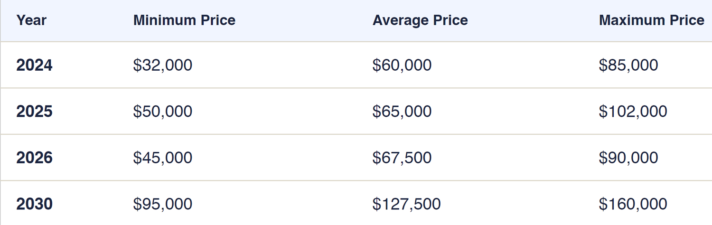Image resolution: width=712 pixels, height=225 pixels.
Task: Click the $32,000 minimum price value
Action: tap(163, 65)
